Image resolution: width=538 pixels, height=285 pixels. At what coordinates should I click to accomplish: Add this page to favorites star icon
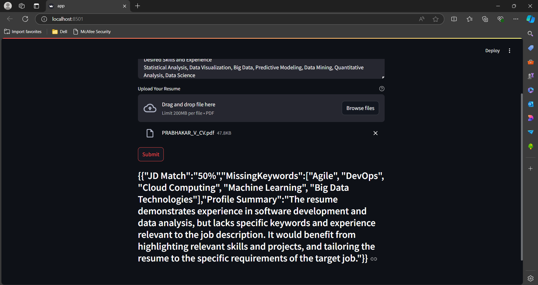click(435, 19)
